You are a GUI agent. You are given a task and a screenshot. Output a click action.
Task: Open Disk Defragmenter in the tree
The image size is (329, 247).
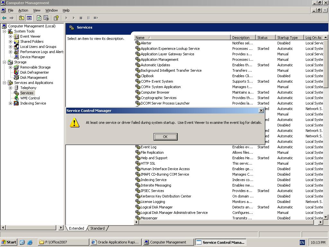coord(34,72)
